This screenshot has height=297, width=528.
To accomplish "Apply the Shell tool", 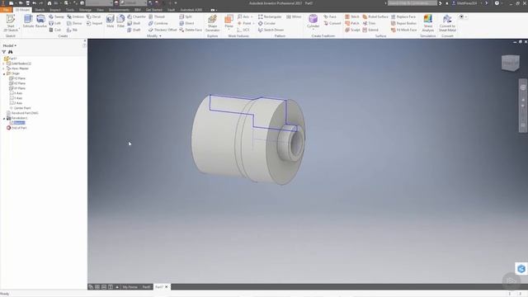I will pyautogui.click(x=134, y=23).
